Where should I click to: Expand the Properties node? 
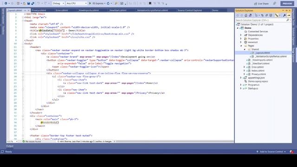[241, 39]
